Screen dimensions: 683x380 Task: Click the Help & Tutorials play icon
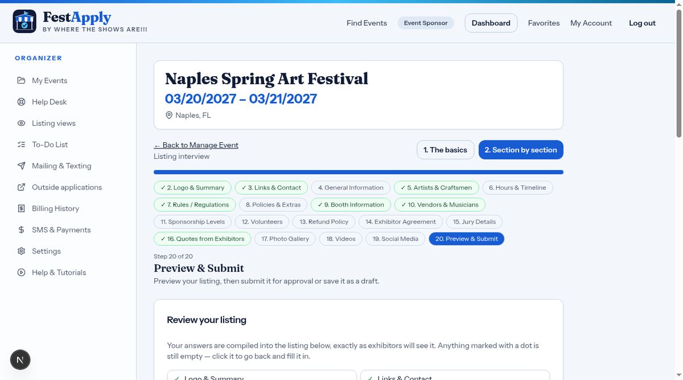coord(21,272)
